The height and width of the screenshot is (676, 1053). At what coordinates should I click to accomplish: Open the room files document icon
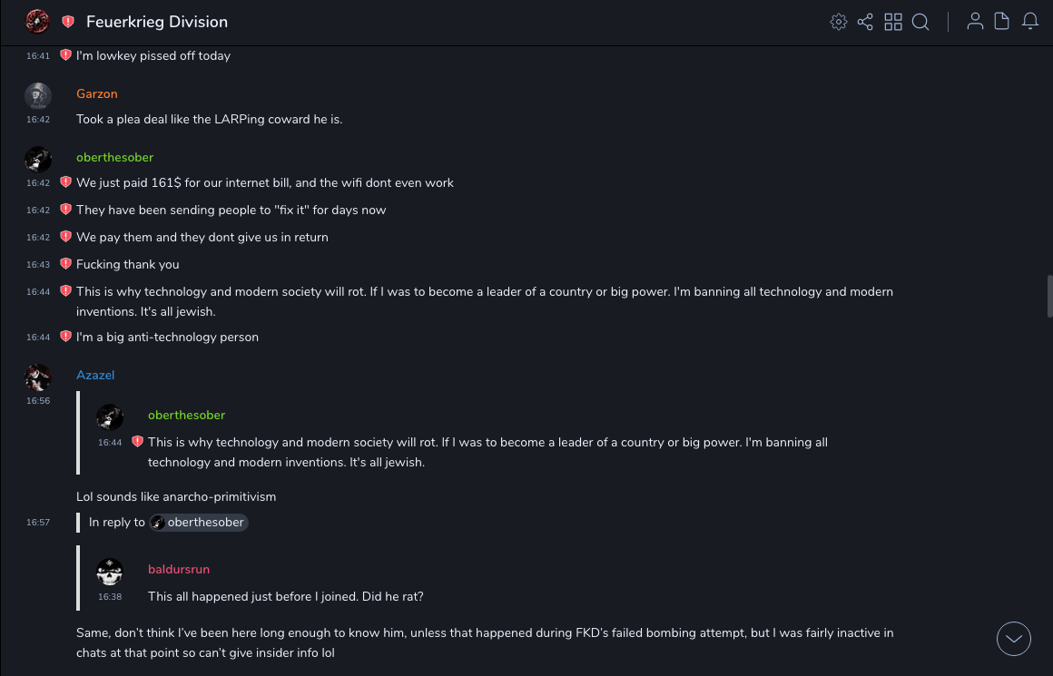click(x=1001, y=22)
